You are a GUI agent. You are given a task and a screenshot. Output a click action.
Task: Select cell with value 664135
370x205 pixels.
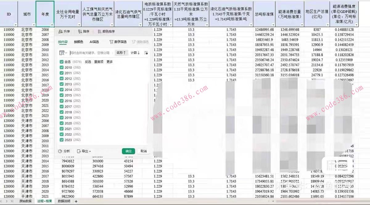click(x=97, y=196)
